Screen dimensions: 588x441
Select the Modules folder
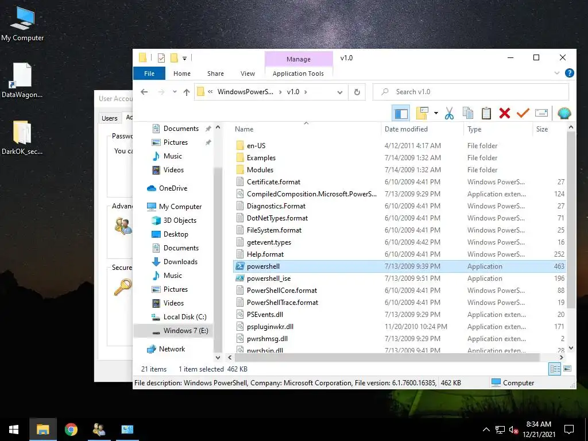(x=260, y=170)
